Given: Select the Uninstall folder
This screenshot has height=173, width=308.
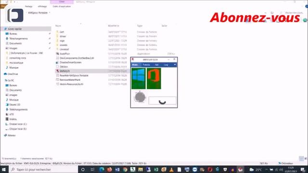Looking at the screenshot, I should tap(64, 49).
